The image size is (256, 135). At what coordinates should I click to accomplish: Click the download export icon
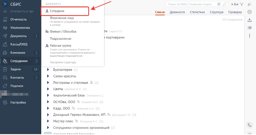click(x=250, y=20)
